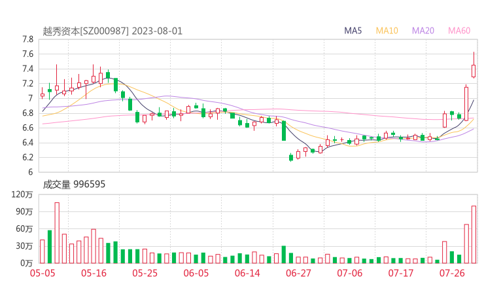Click the 6.8 price axis label

(27, 113)
